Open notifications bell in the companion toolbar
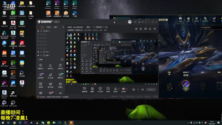Image resolution: width=222 pixels, height=125 pixels. (150, 29)
